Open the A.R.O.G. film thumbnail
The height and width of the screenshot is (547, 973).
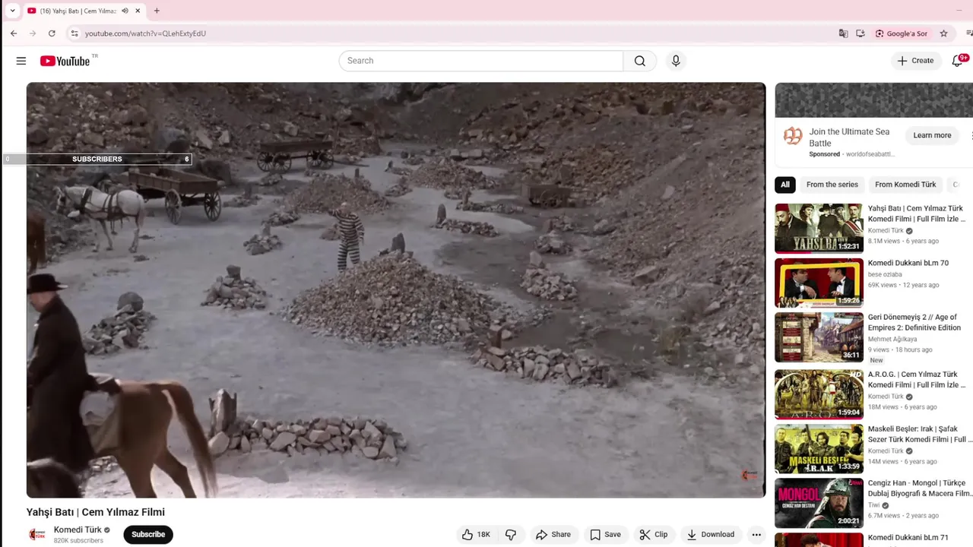click(819, 394)
